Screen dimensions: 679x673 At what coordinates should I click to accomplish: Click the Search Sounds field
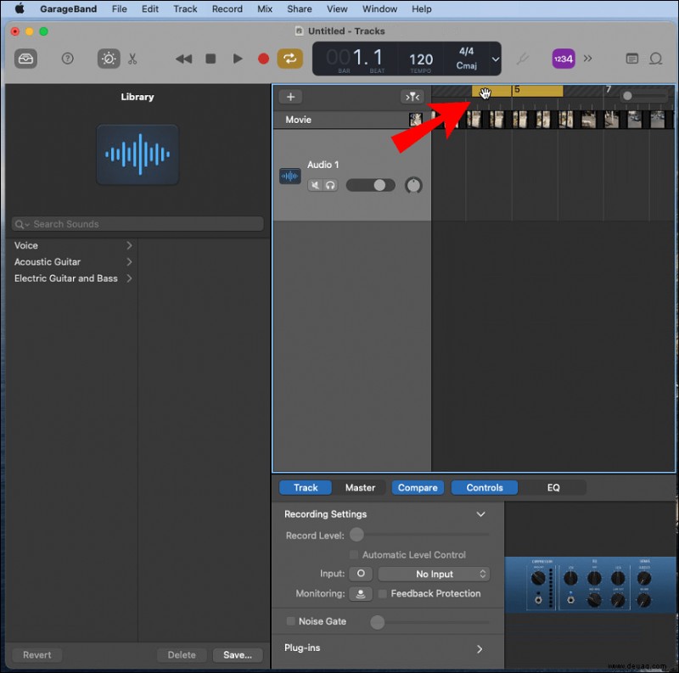[x=137, y=224]
